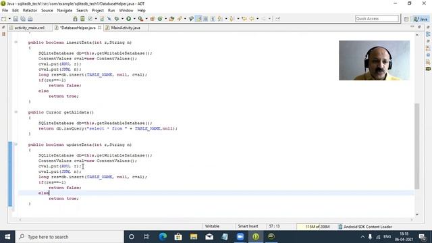Viewport: 432px width, 243px height.
Task: Open File Explorer from the taskbar
Action: pos(194,237)
